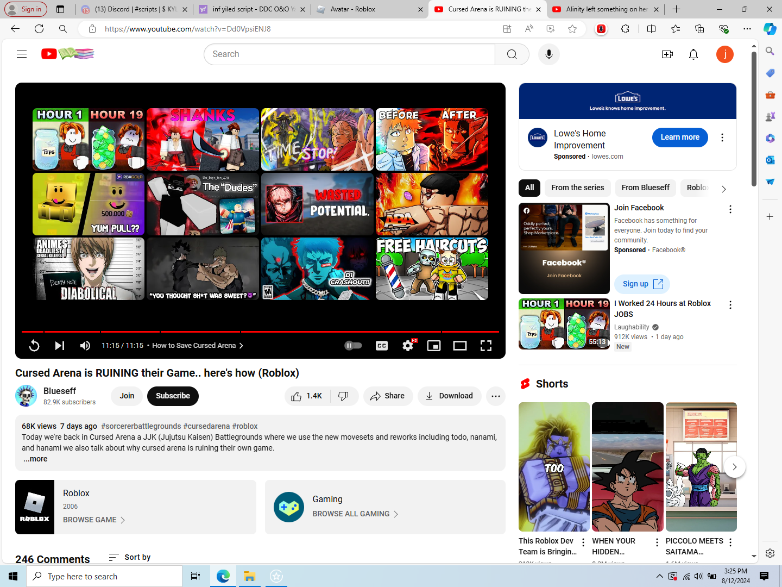Open the Blueseff channel avatar

26,396
